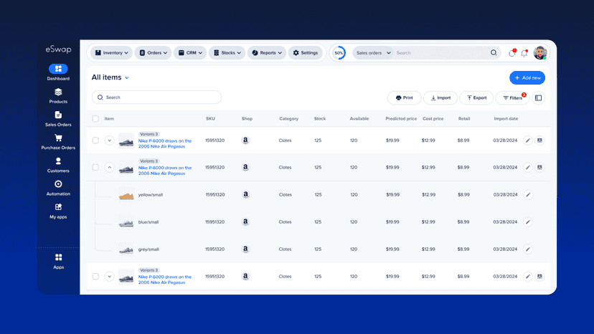Check the last Nike P-6000 row checkbox
594x334 pixels.
pos(95,277)
